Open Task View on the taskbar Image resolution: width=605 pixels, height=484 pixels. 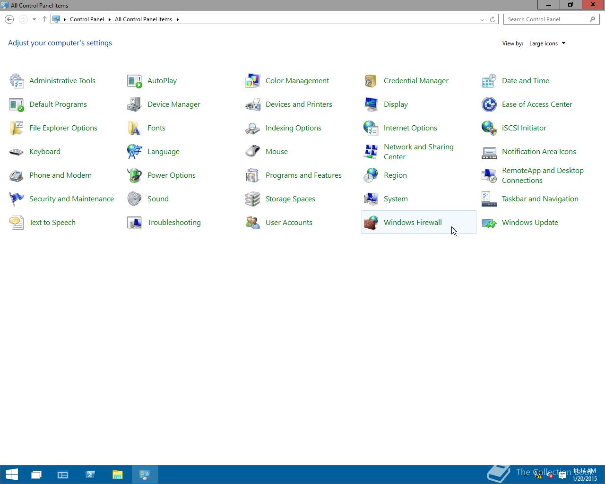click(x=36, y=475)
